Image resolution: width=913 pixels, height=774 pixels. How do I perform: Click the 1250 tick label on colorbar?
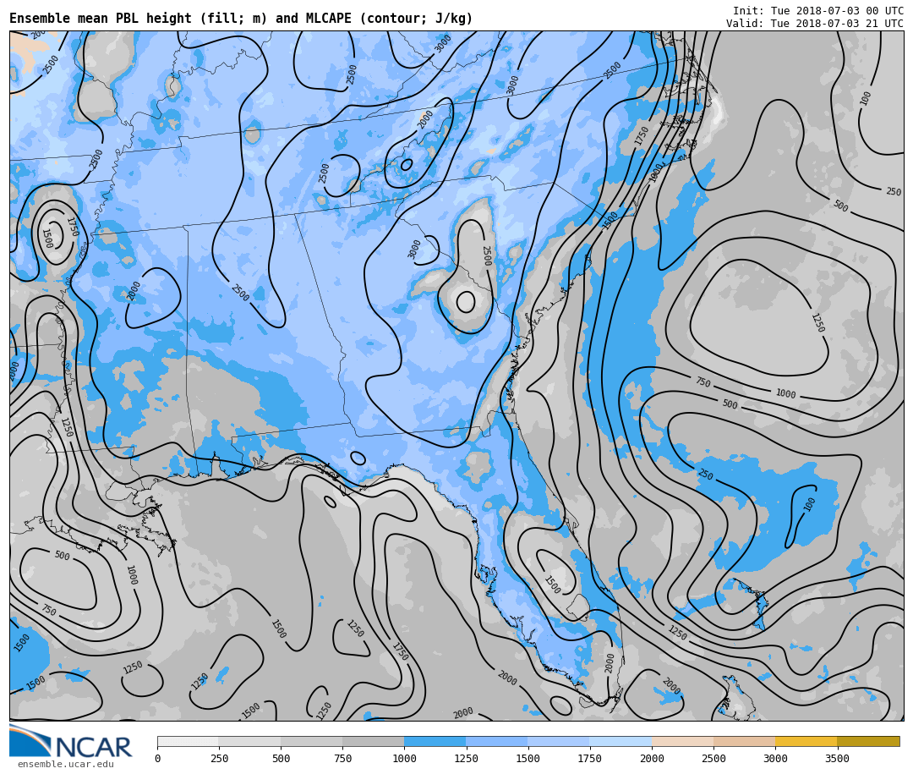(x=466, y=759)
